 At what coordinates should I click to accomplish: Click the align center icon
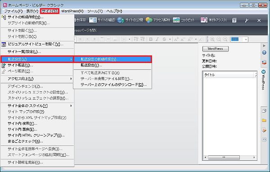point(87,39)
